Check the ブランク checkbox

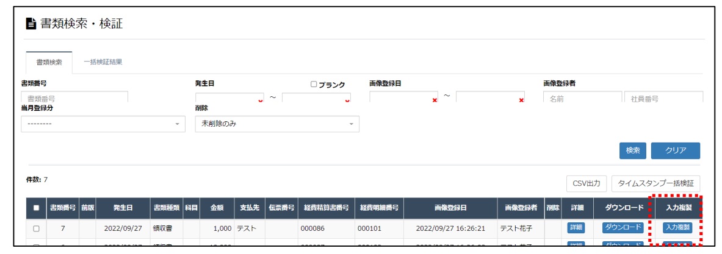pyautogui.click(x=314, y=85)
